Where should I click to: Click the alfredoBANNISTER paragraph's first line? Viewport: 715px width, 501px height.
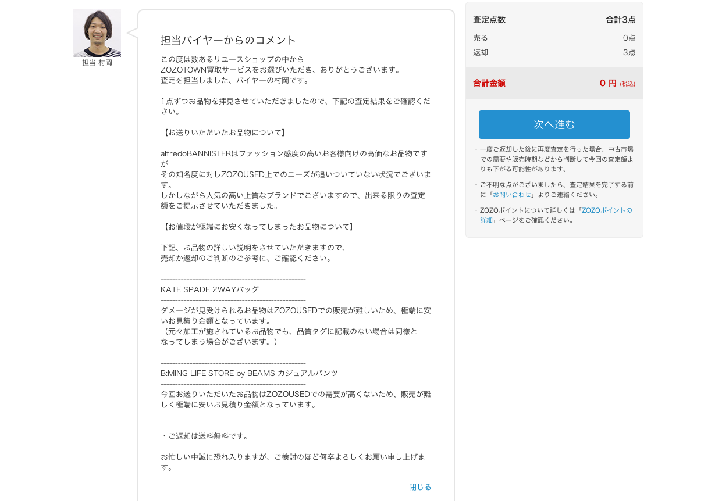(294, 153)
